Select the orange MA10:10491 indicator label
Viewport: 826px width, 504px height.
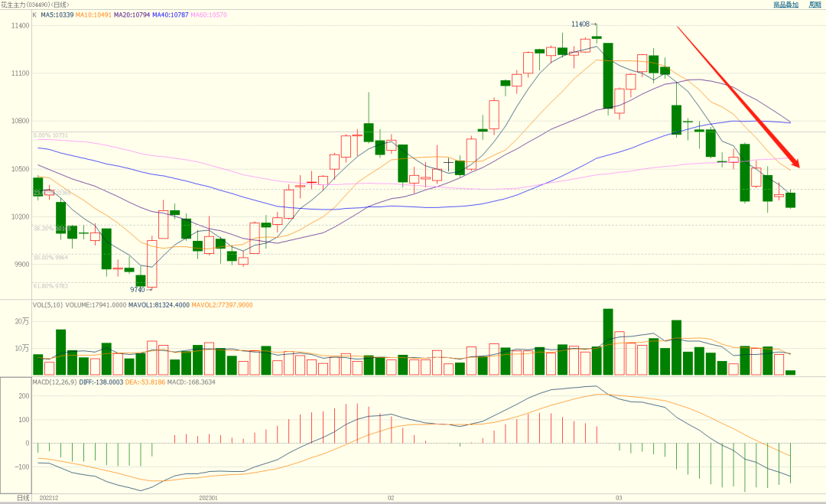(x=93, y=15)
